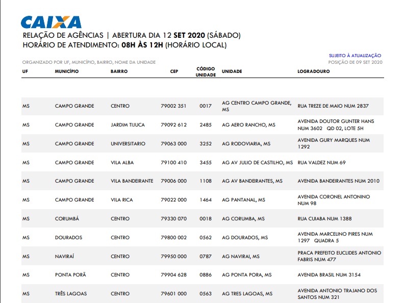Select the AG AERO RANCHO, MS entry
Screen dimensions: 404x303
tap(248, 125)
